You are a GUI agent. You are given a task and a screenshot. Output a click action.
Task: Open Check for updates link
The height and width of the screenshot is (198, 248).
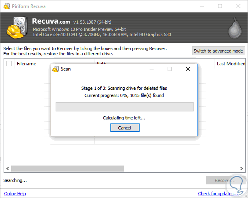click(x=218, y=194)
